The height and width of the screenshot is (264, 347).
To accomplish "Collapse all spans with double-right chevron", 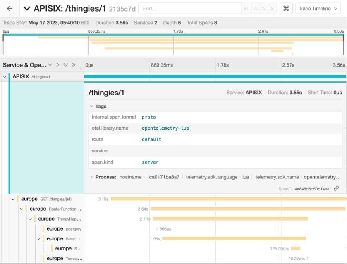I will (x=74, y=65).
